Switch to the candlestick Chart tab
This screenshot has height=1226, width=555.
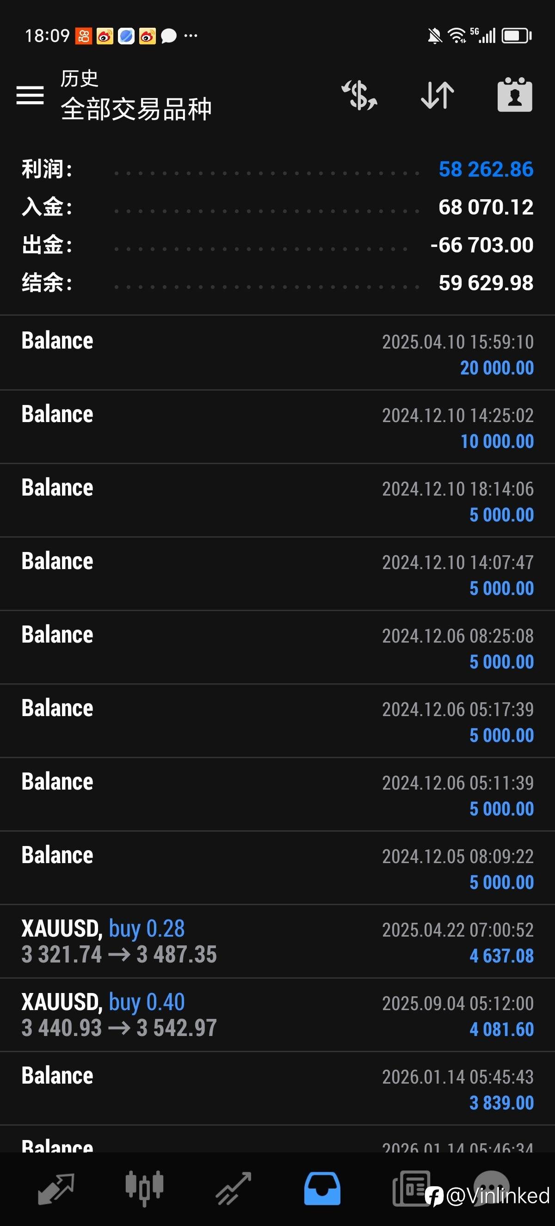click(144, 1189)
